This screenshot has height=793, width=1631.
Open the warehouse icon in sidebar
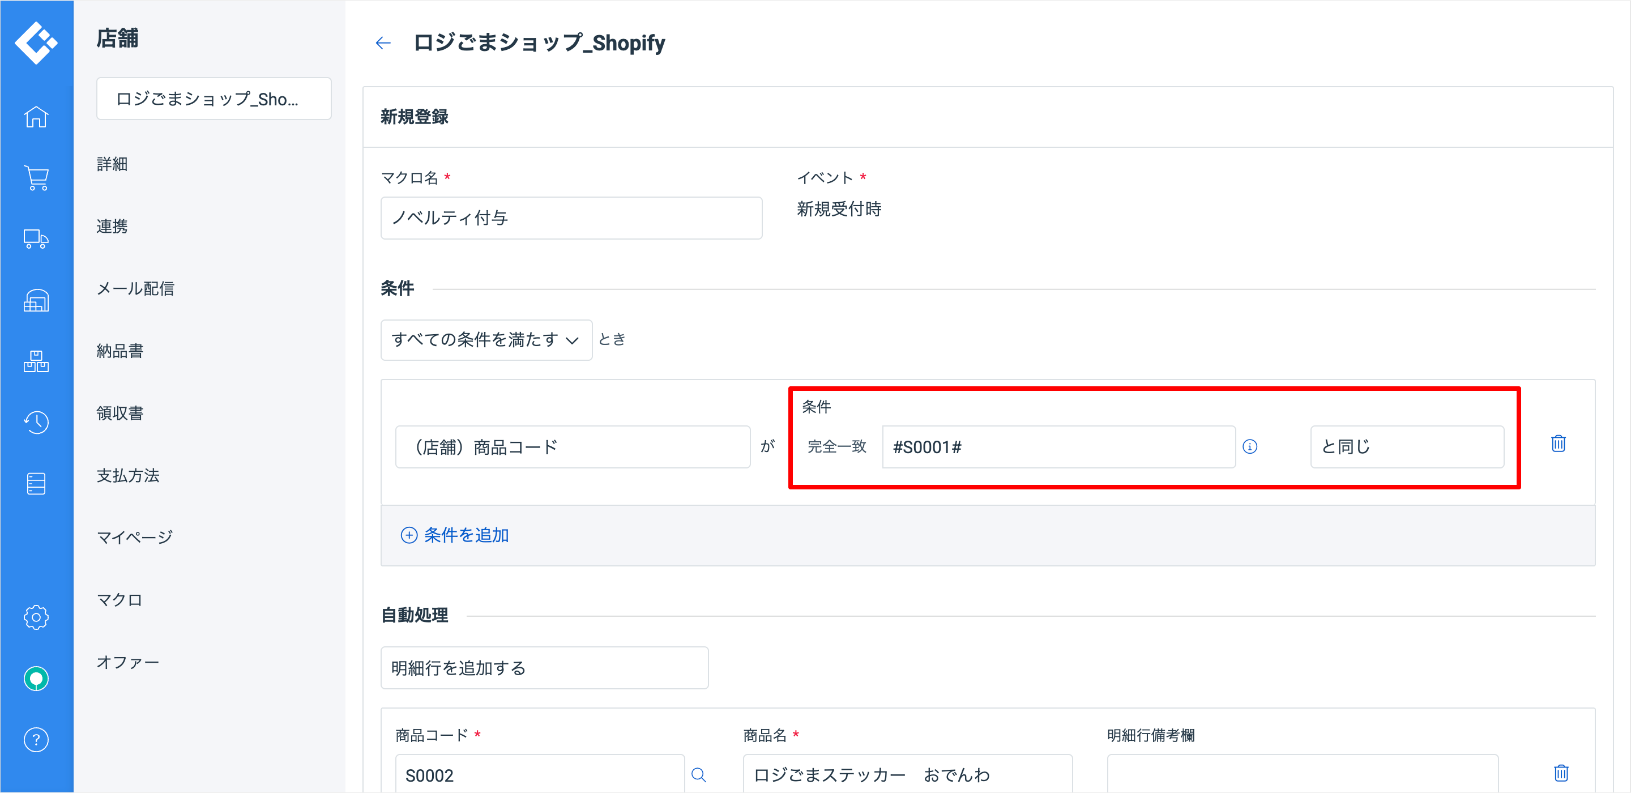point(36,300)
